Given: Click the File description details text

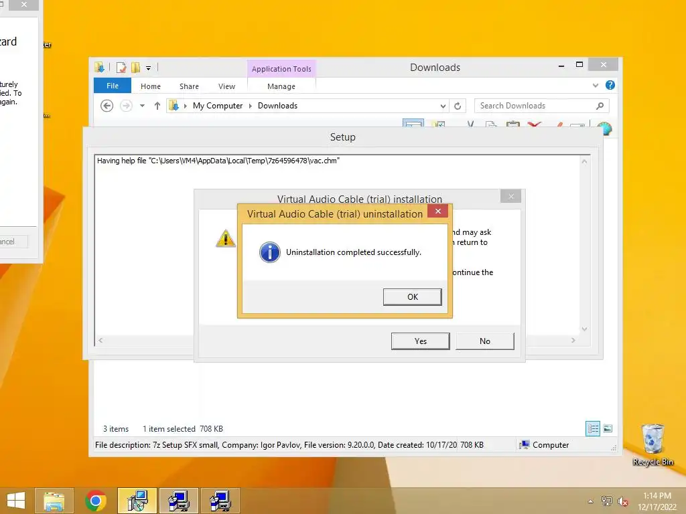Looking at the screenshot, I should (x=275, y=445).
